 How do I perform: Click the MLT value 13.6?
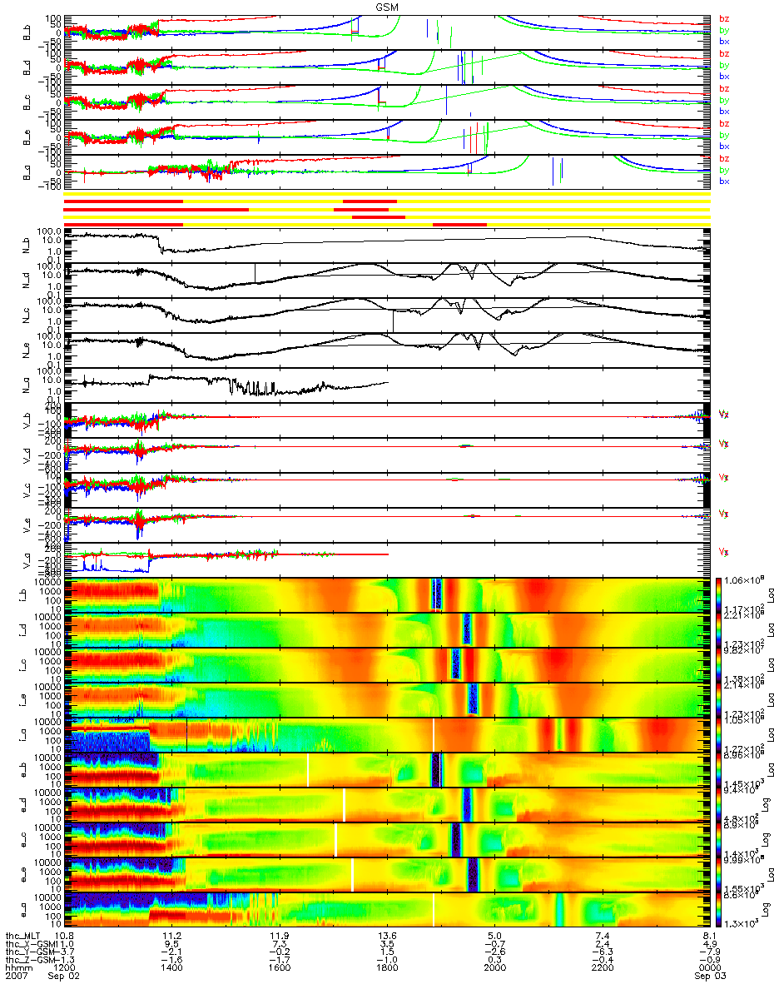[387, 936]
